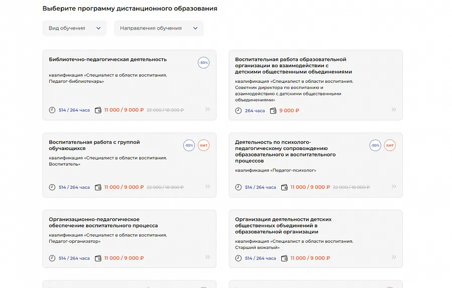Click the chevron arrow in Вид обучения
Viewport: 452px width, 288px height.
coord(98,28)
